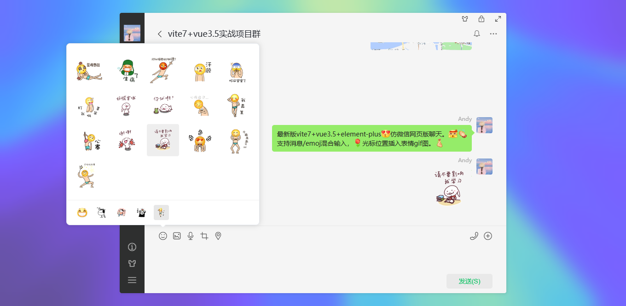Viewport: 626px width, 306px height.
Task: Pick the '你so呀' seal sticker
Action: 163,105
